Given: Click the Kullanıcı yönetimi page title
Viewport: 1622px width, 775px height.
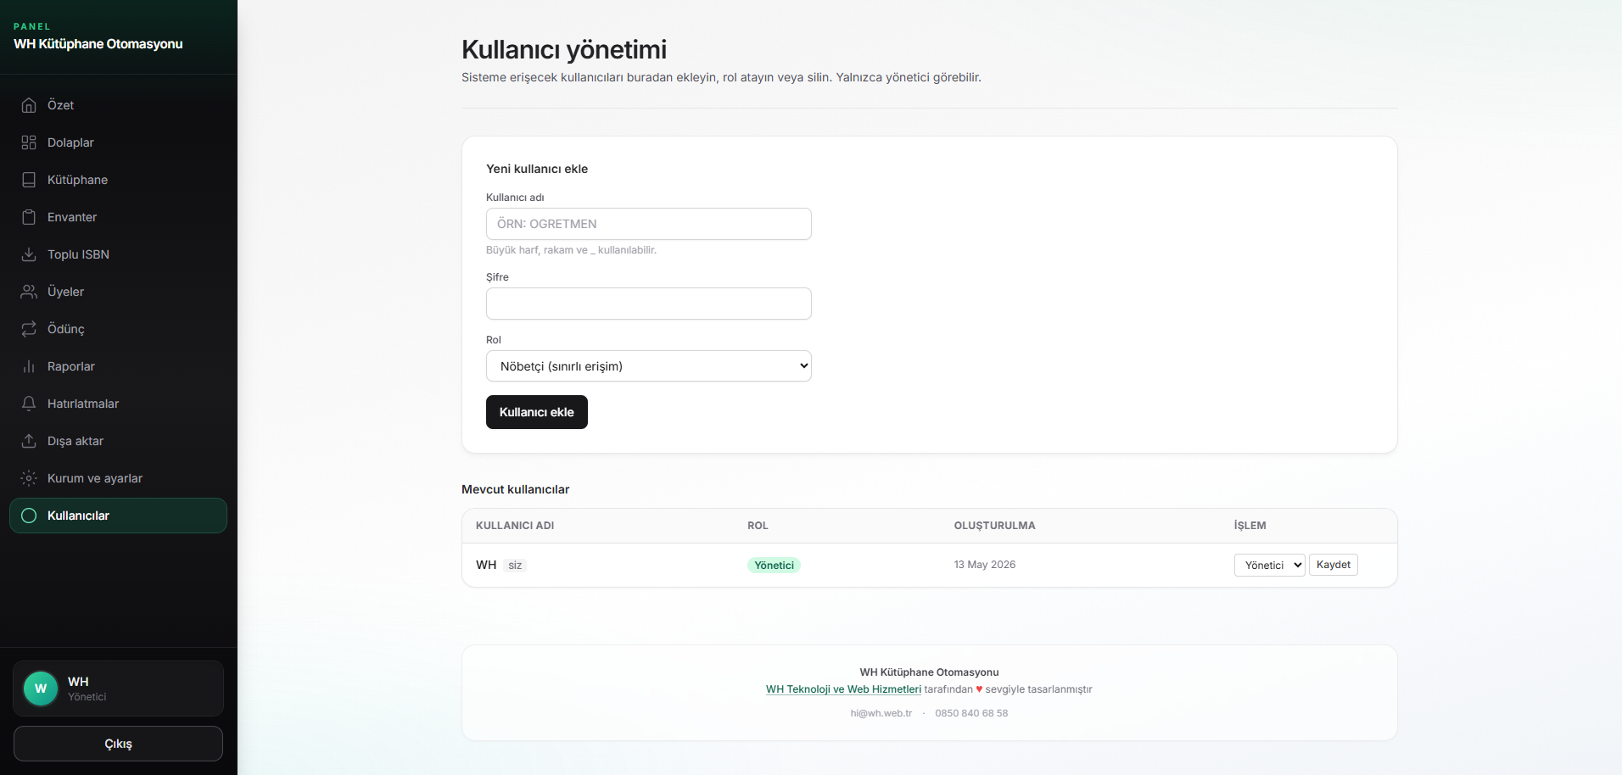Looking at the screenshot, I should pos(564,49).
